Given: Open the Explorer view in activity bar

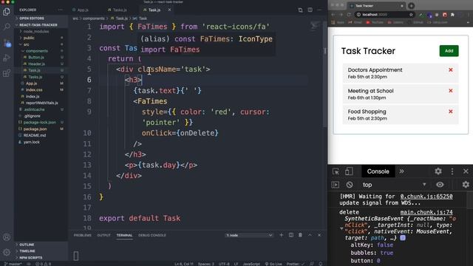Looking at the screenshot, I should (7, 12).
